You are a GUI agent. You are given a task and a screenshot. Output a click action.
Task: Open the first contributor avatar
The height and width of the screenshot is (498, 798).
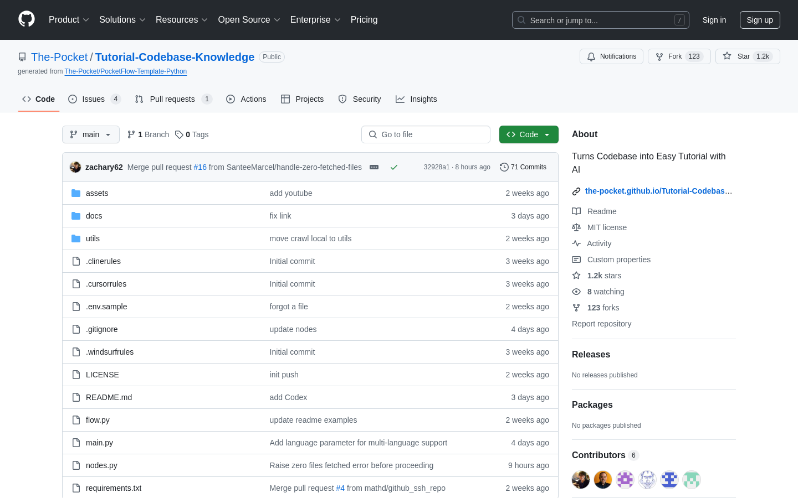point(581,480)
